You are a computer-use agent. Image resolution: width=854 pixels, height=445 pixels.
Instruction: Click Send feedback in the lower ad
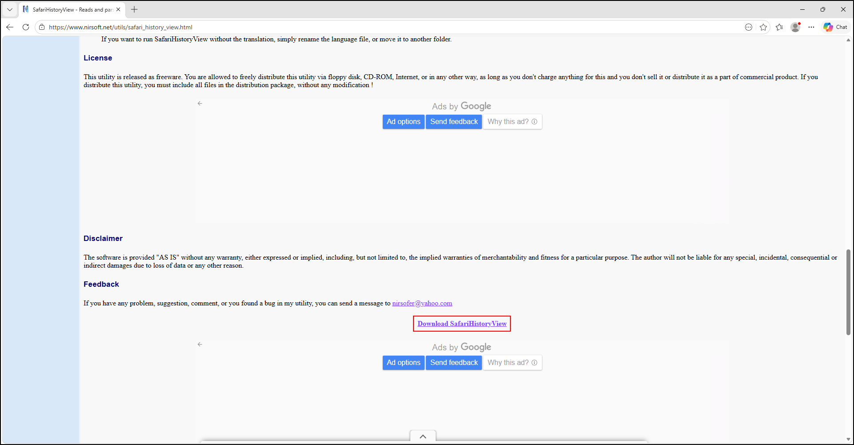[454, 363]
